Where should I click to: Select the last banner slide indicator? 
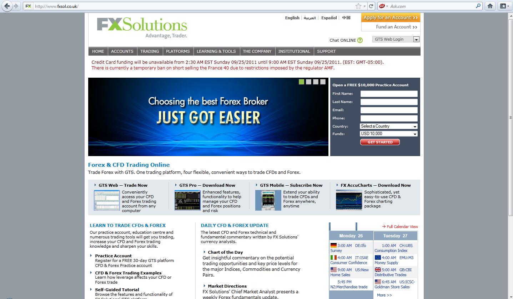click(323, 82)
